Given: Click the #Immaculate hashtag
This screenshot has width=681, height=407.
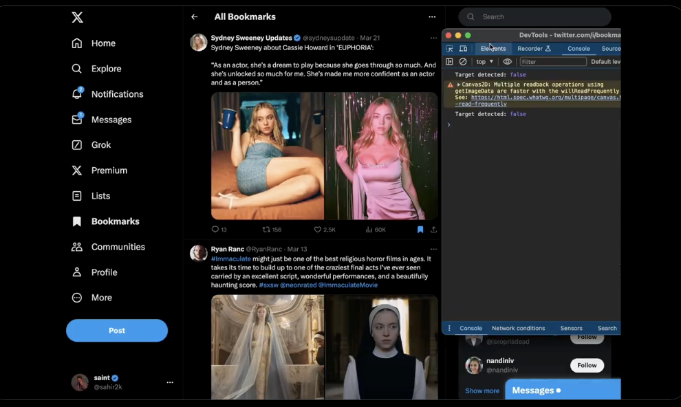Looking at the screenshot, I should [231, 258].
